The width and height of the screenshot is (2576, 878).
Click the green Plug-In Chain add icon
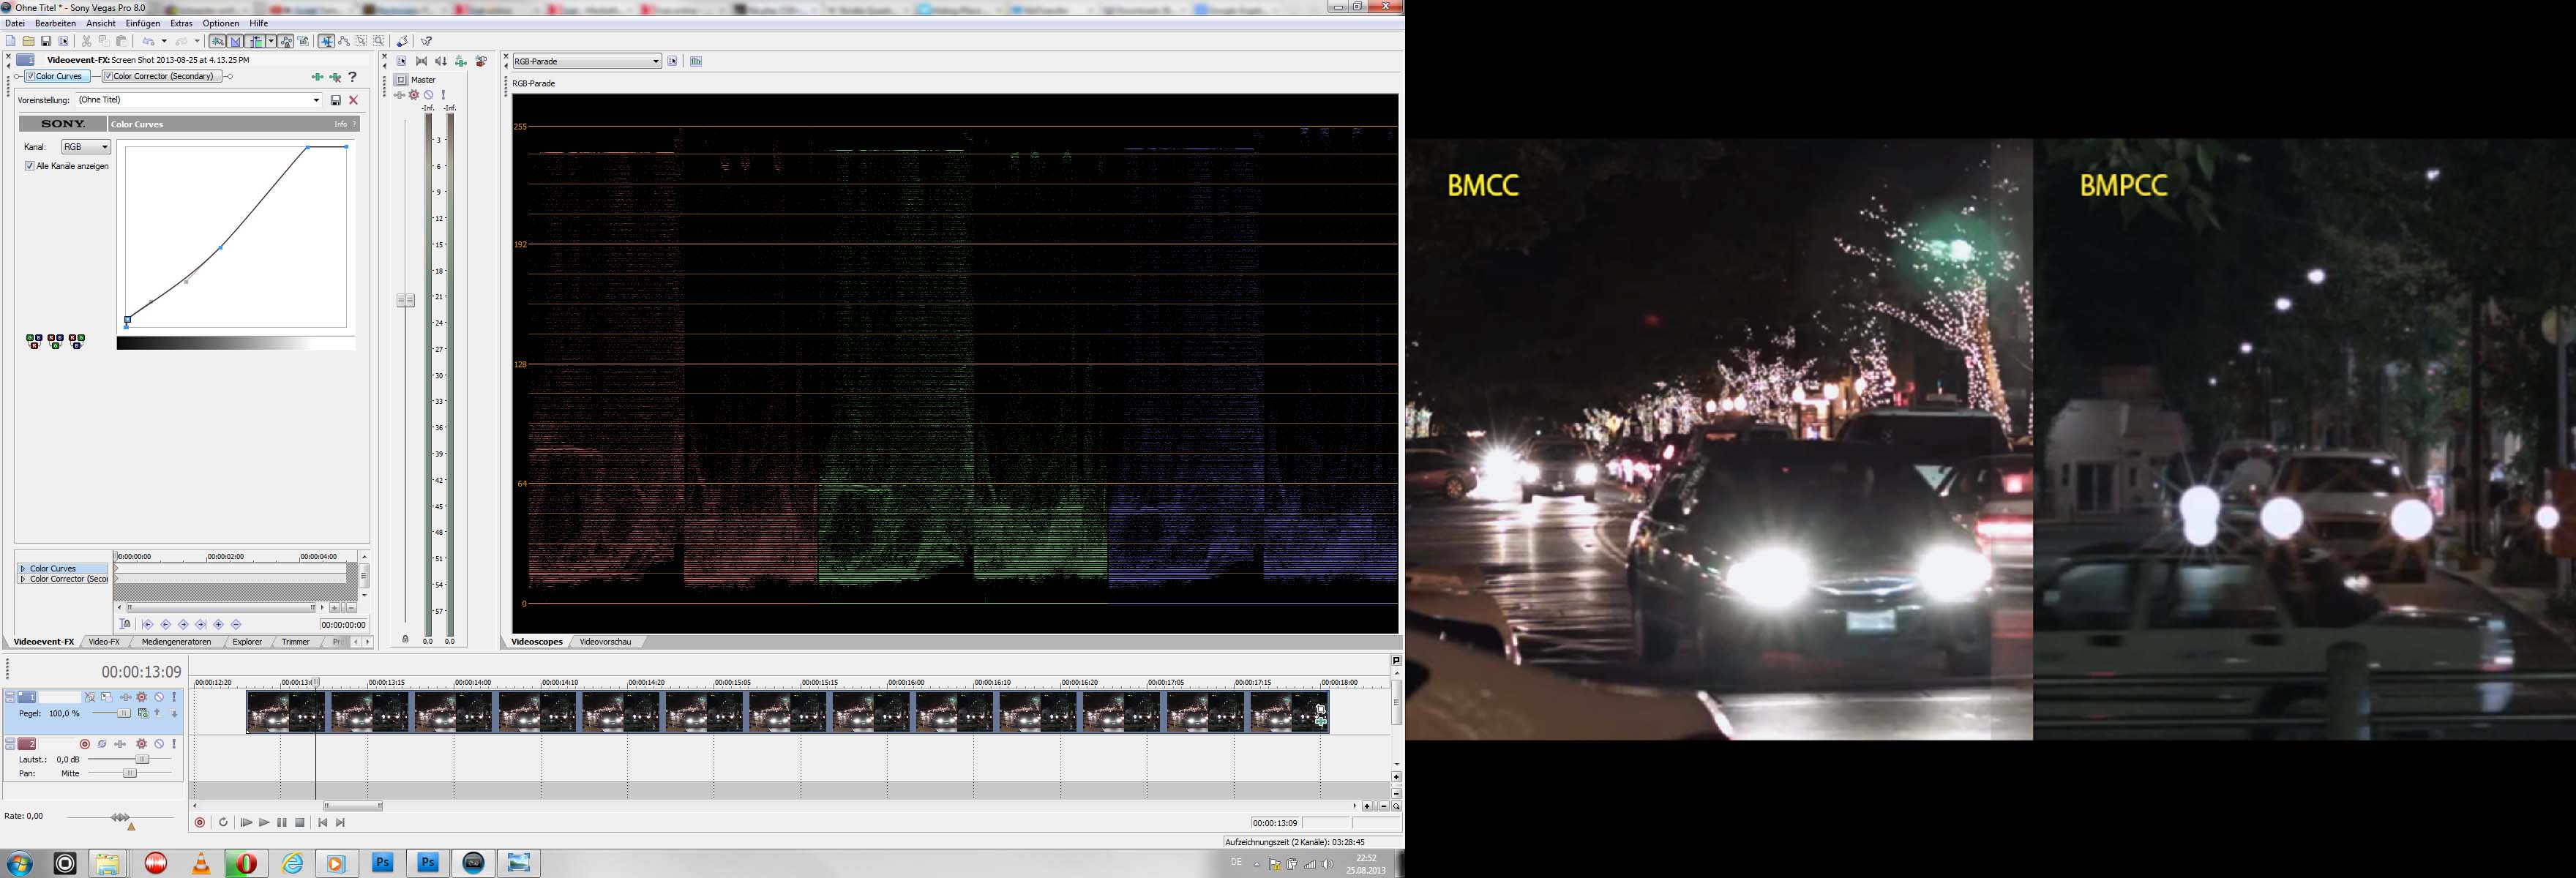(x=317, y=77)
